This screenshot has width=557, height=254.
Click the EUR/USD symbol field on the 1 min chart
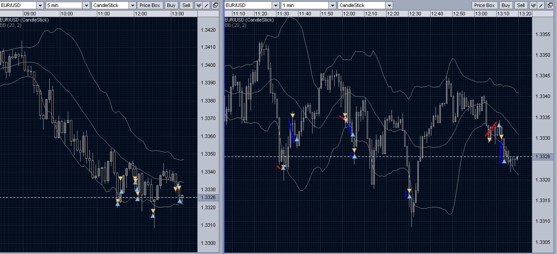(248, 5)
